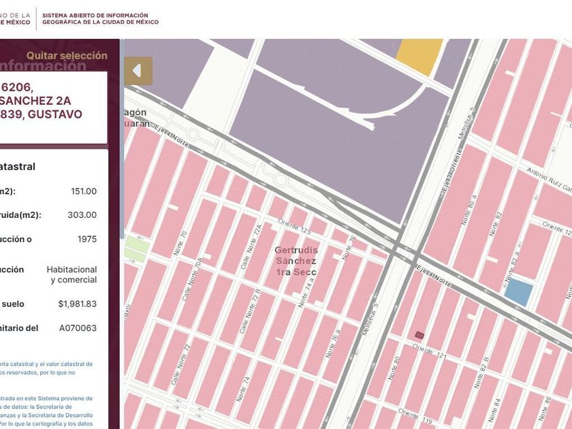Screen dimensions: 572x429
Task: Click 'Quitar selección' link
Action: pyautogui.click(x=67, y=55)
